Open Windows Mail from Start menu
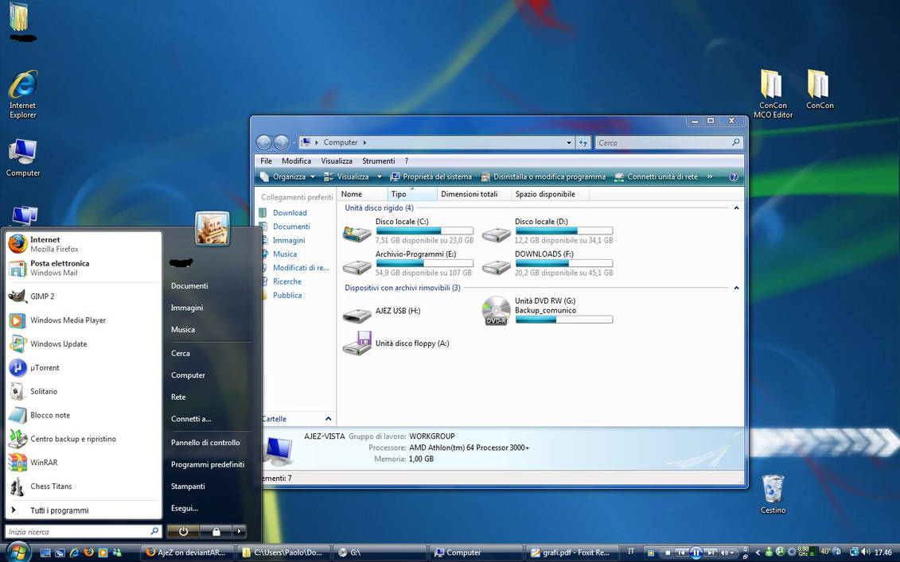900x562 pixels. click(x=84, y=268)
